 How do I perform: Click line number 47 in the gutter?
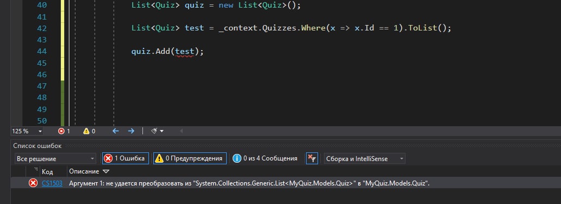[42, 86]
